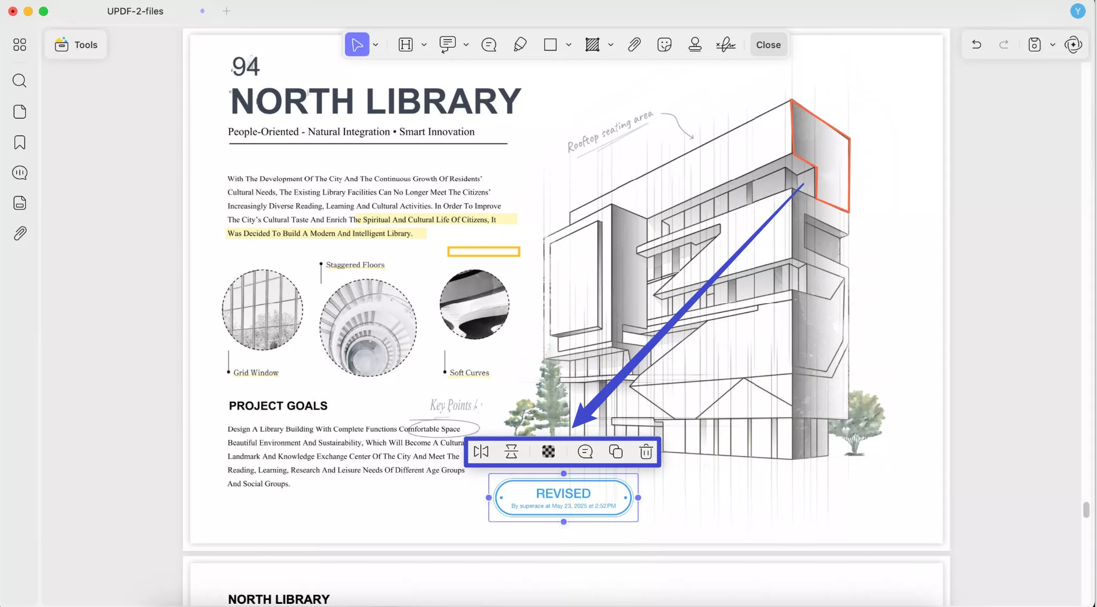Select the text highlight tool
The width and height of the screenshot is (1097, 607).
tap(406, 44)
